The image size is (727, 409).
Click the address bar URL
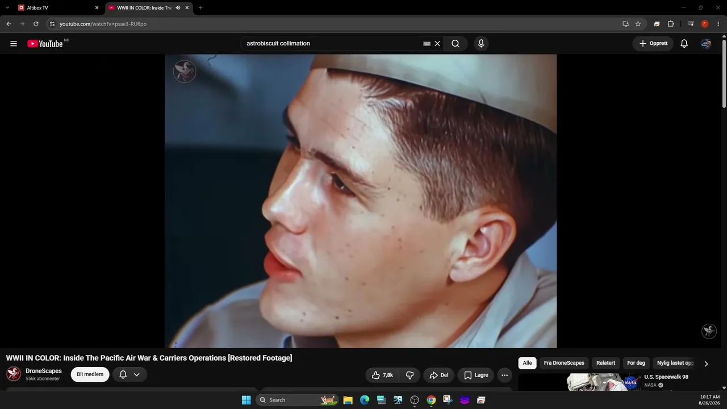click(103, 24)
